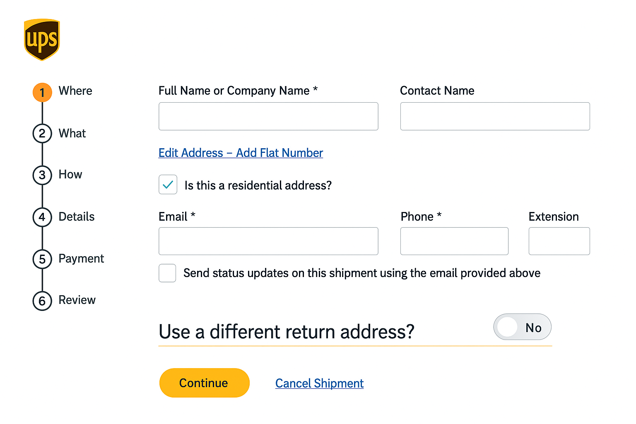
Task: Jump to step 5 Payment circle
Action: pos(42,259)
